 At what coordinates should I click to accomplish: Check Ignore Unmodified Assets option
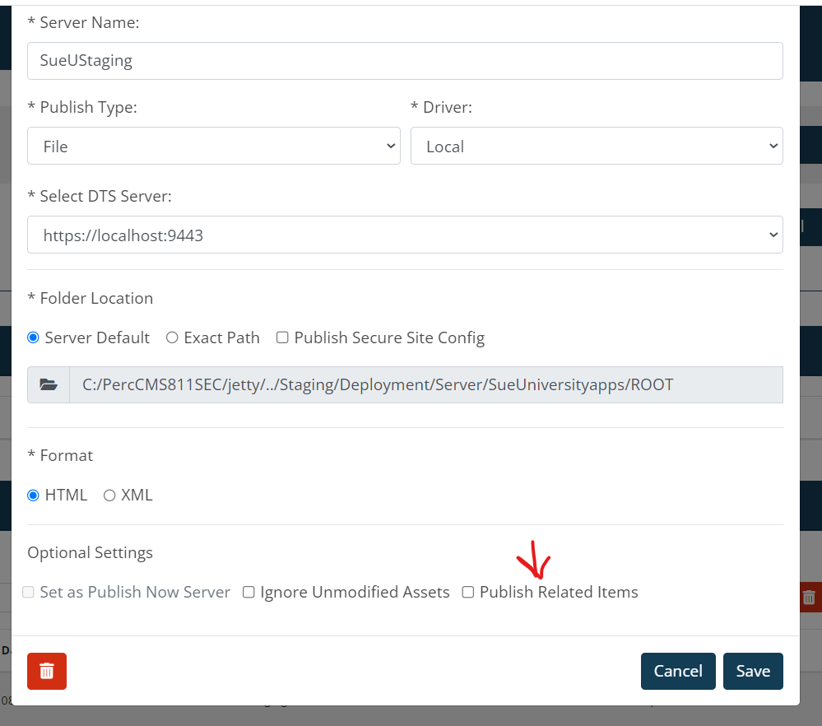point(248,592)
